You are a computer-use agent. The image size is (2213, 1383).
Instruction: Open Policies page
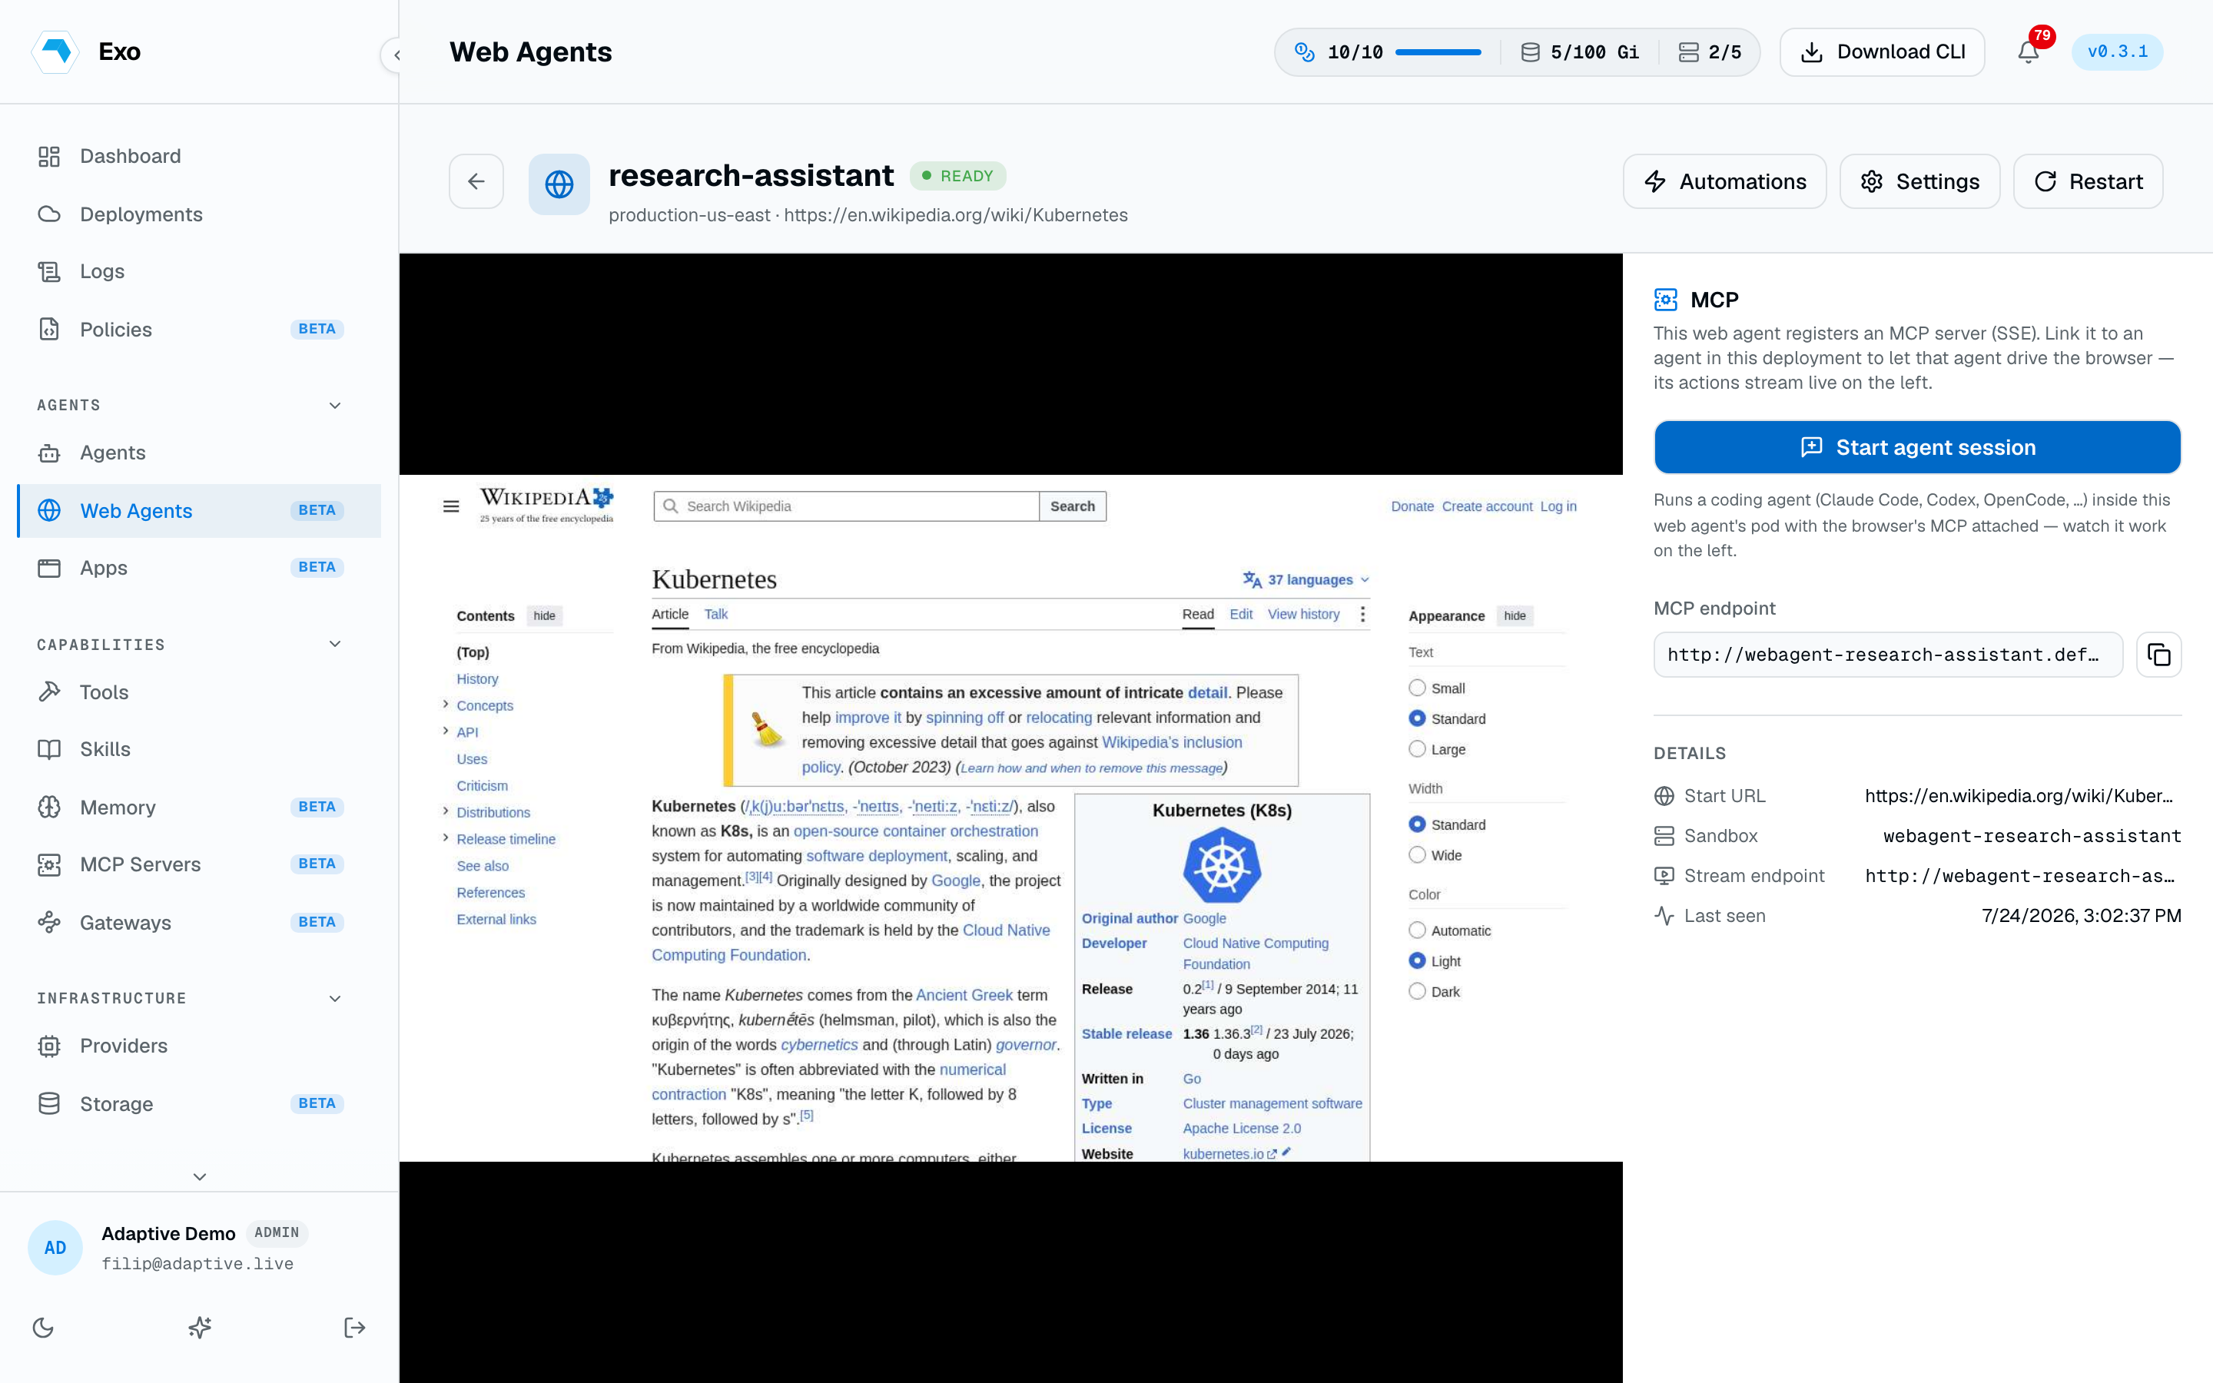click(x=199, y=330)
